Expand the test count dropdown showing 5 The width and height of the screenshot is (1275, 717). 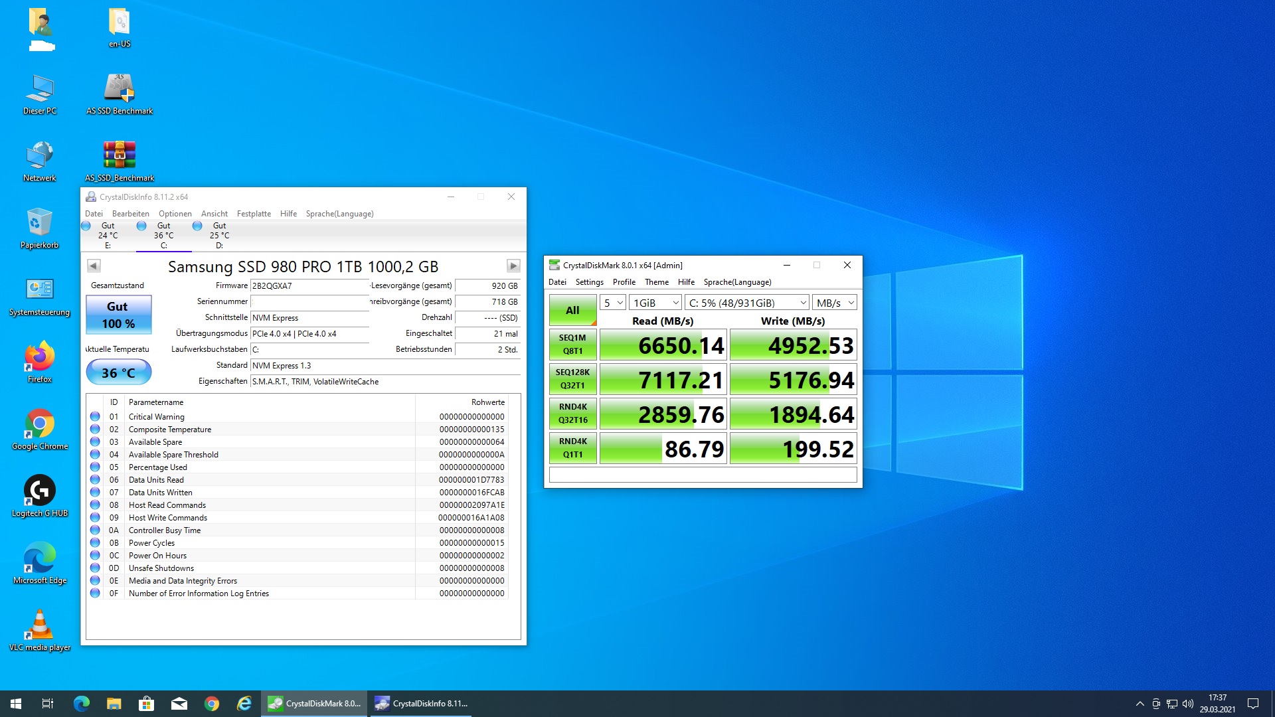click(x=612, y=303)
